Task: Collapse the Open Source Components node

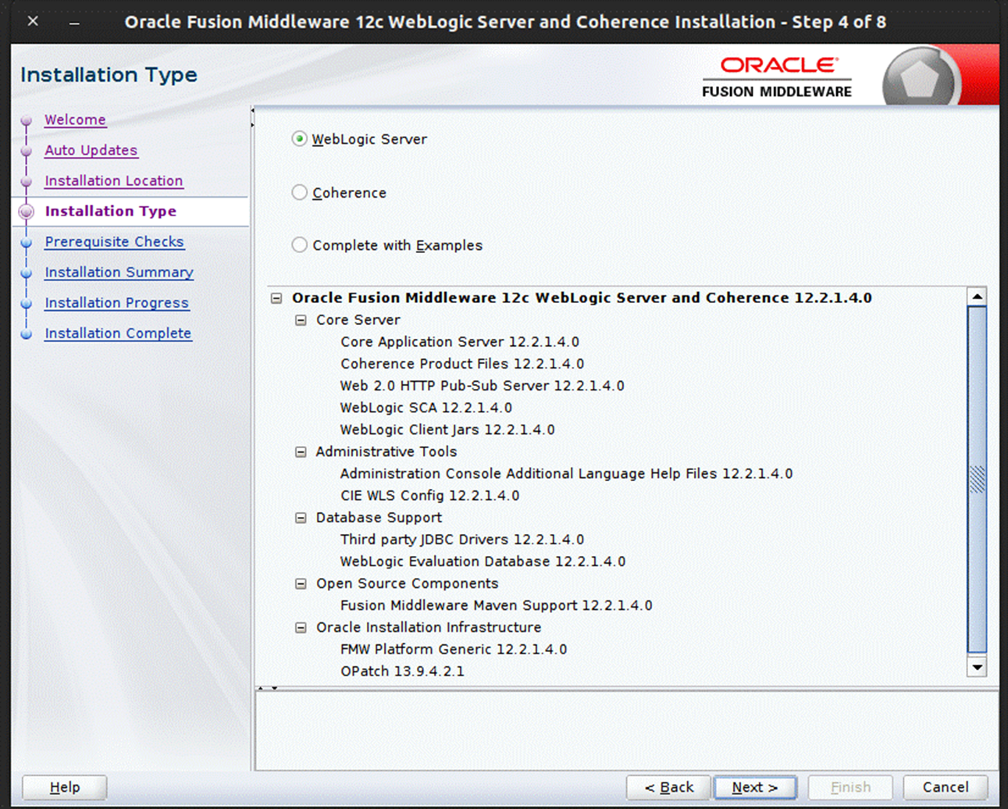Action: tap(301, 583)
